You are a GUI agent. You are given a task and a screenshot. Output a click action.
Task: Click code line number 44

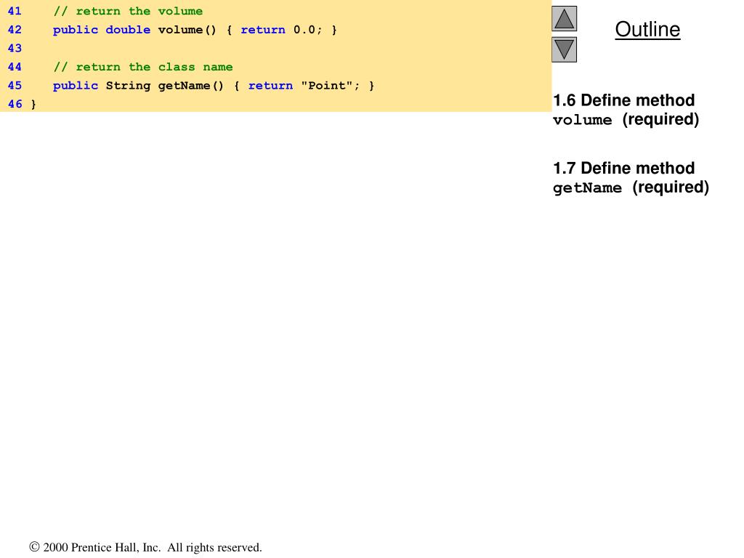click(x=15, y=66)
